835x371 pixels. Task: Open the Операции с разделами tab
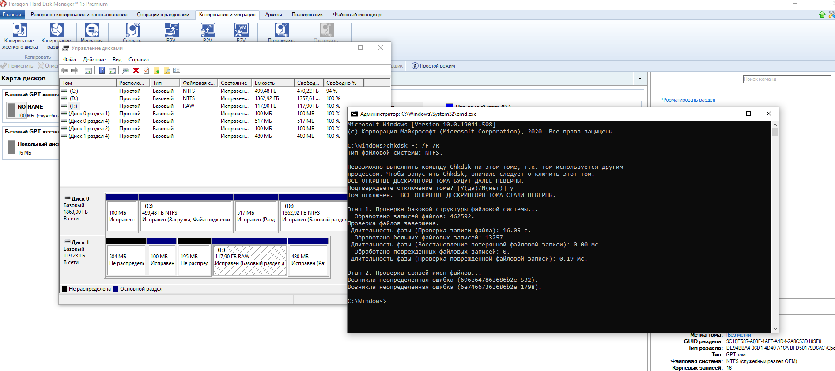pyautogui.click(x=163, y=15)
